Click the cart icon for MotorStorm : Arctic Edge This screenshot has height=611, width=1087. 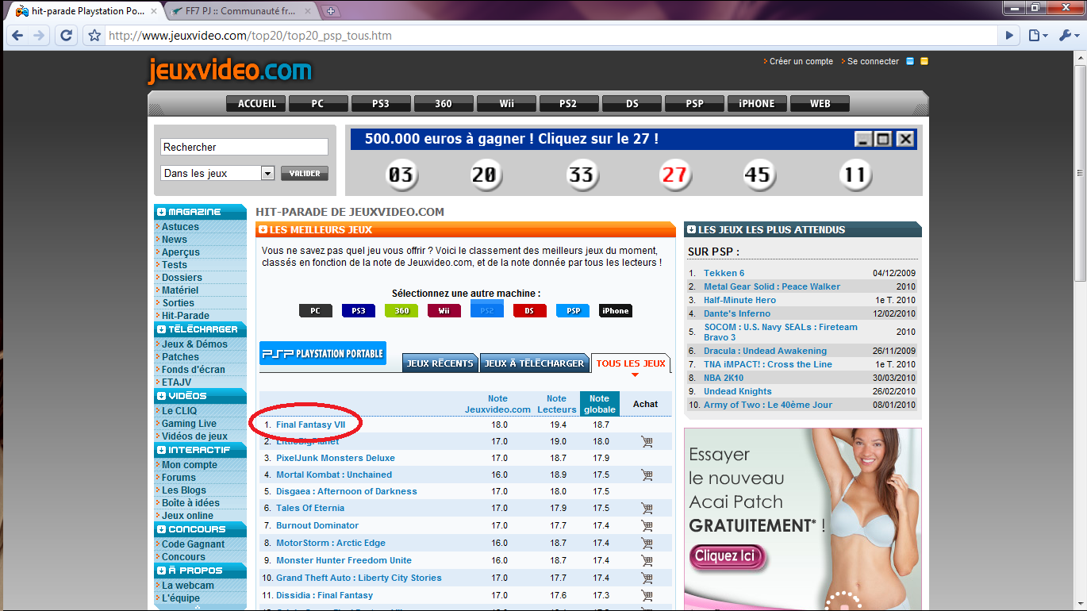coord(647,544)
